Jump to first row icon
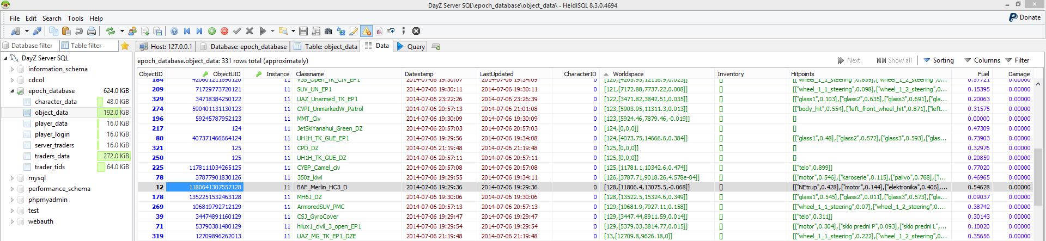 (187, 31)
